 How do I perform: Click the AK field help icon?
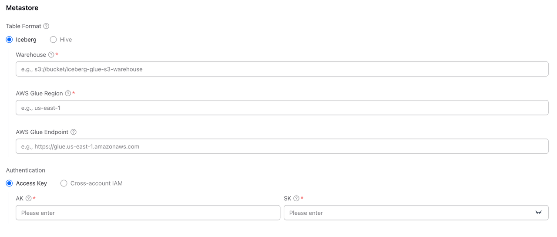pos(29,199)
